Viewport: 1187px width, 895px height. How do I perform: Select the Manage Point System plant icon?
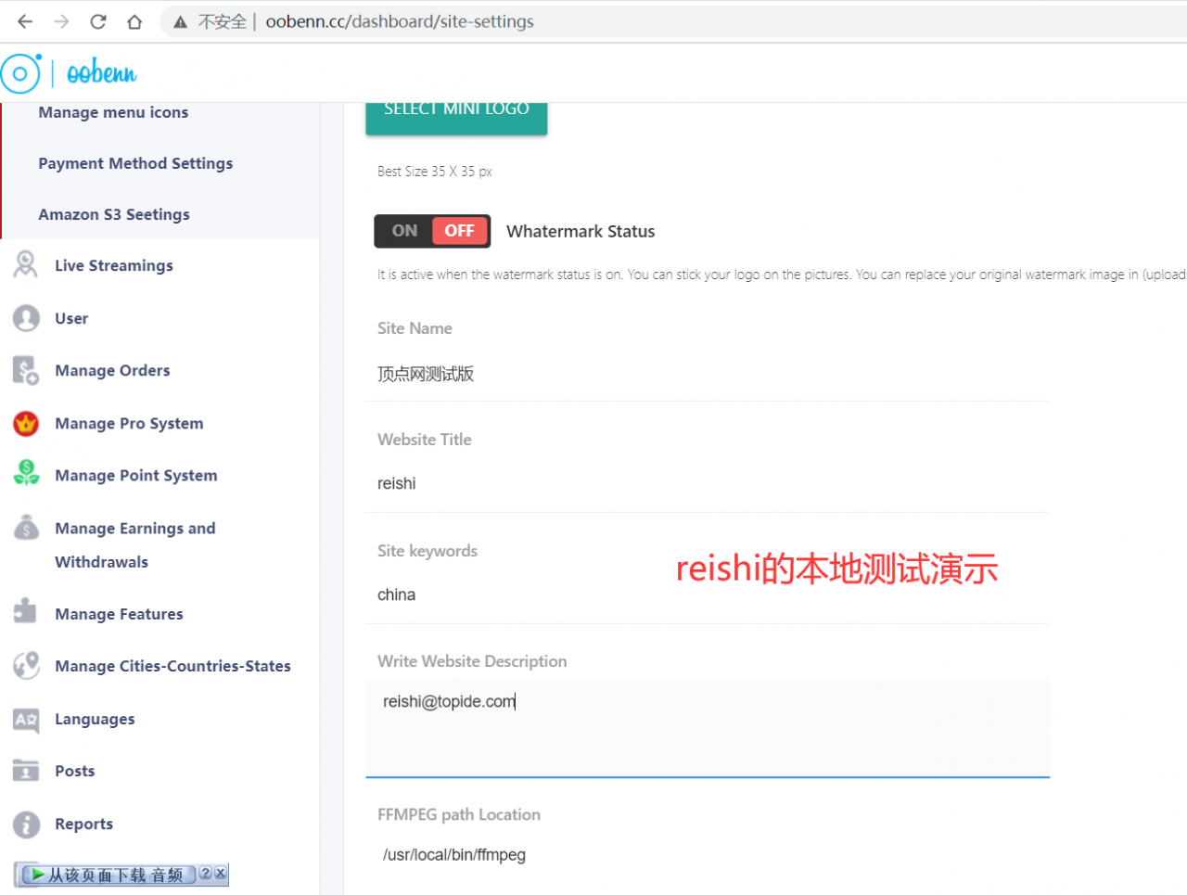tap(26, 474)
